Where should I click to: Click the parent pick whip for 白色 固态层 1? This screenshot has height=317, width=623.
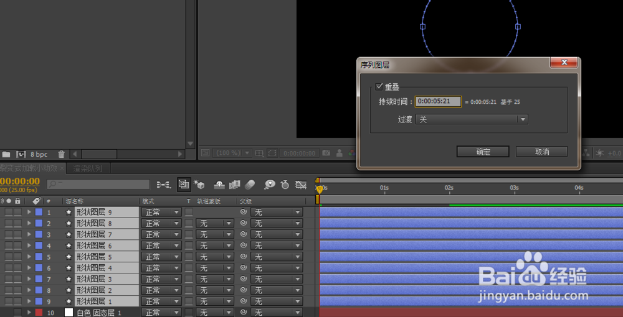click(x=244, y=312)
